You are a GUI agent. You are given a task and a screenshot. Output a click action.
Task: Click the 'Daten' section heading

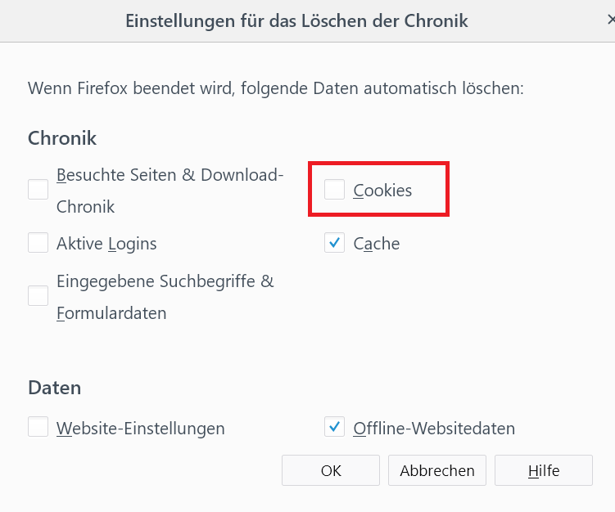tap(54, 387)
